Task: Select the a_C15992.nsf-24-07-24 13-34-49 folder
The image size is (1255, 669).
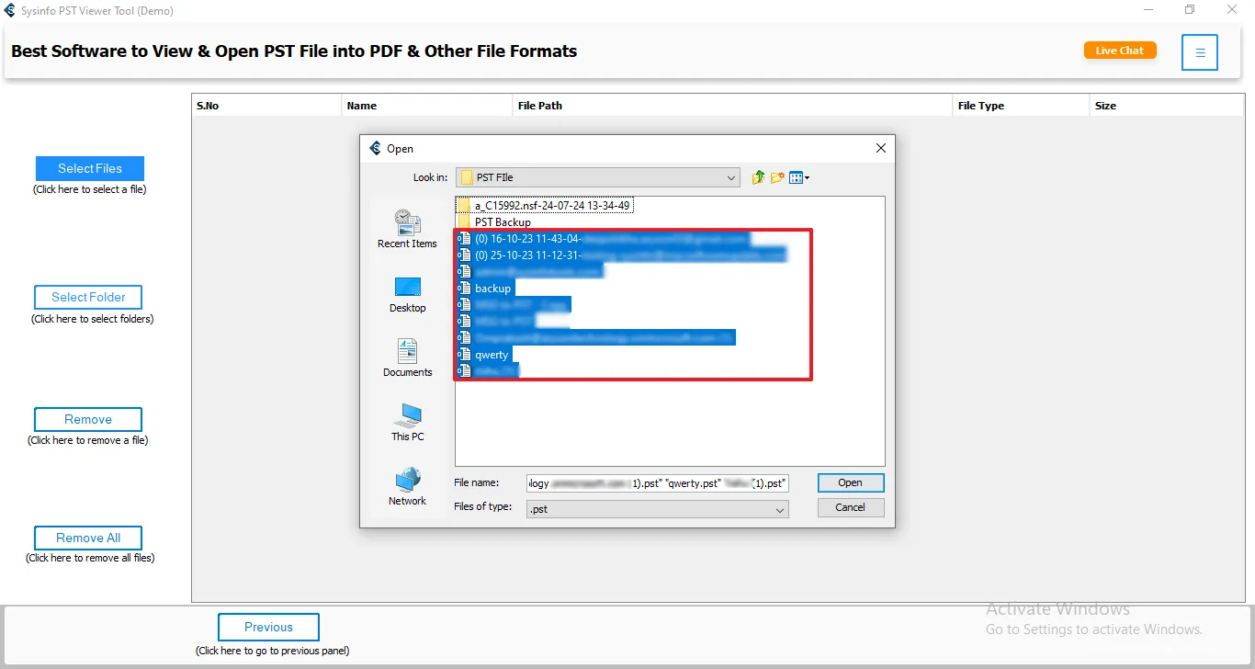Action: 546,205
